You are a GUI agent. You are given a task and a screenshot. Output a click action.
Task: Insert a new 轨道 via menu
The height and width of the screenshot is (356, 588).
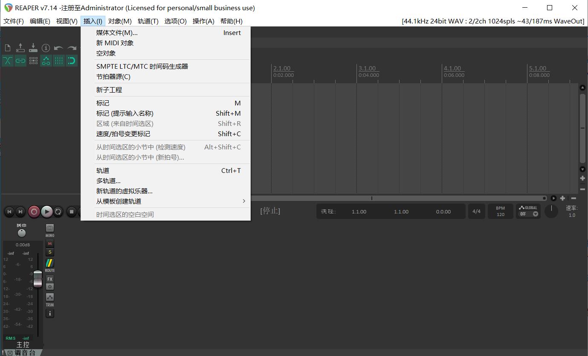165,171
